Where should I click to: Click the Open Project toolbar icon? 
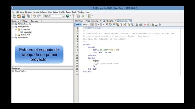23,16
